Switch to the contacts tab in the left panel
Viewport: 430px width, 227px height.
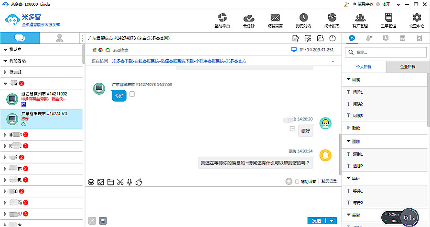click(x=59, y=38)
